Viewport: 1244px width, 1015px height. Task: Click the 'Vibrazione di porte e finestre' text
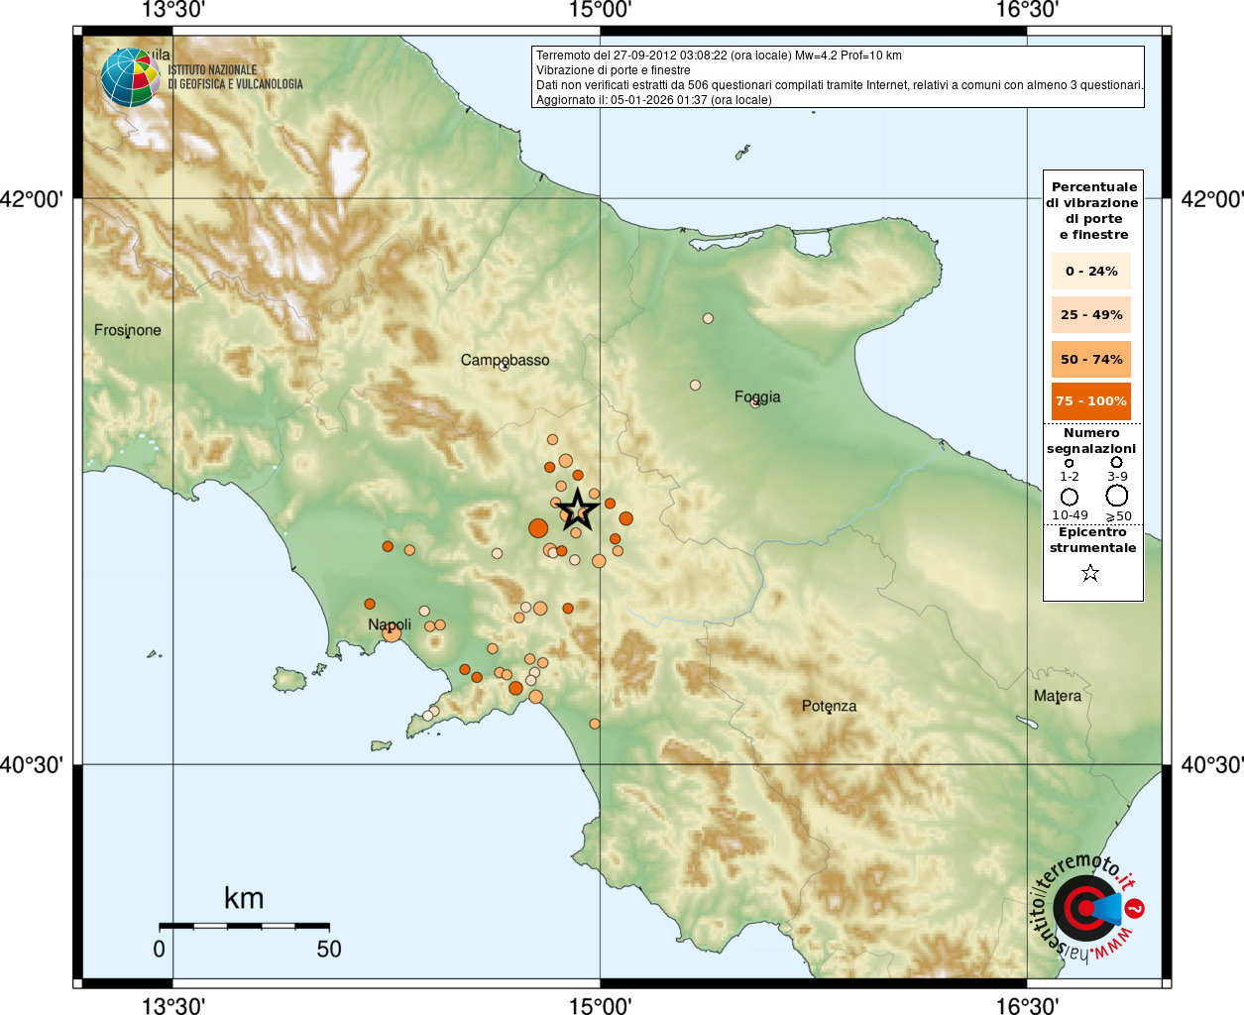pos(614,70)
